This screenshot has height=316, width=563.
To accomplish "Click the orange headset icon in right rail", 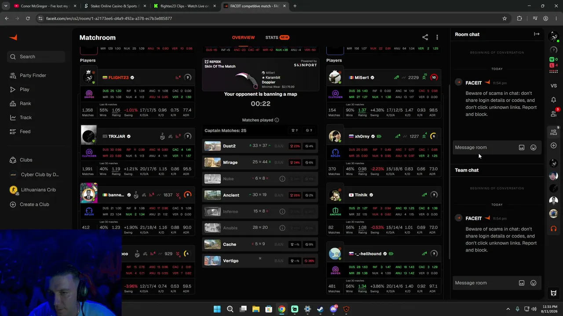I will pyautogui.click(x=553, y=229).
